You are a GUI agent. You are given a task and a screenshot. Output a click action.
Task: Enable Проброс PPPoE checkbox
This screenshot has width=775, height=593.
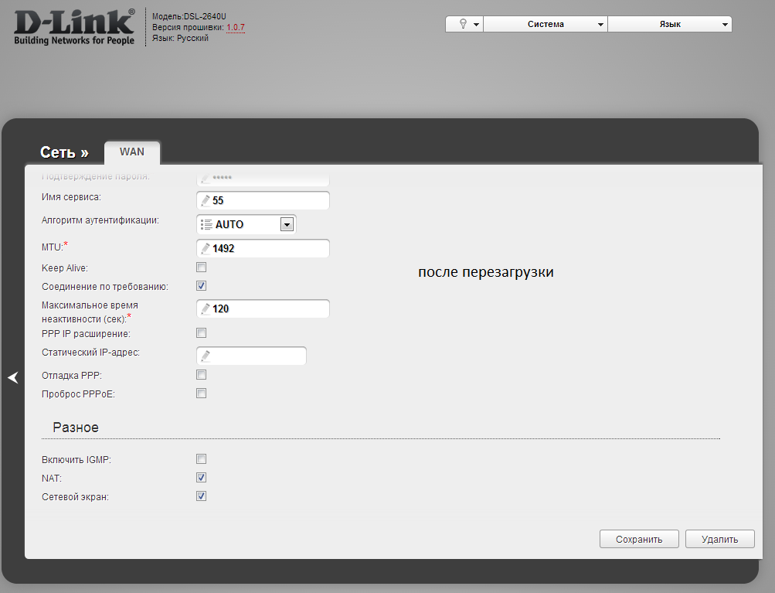(201, 394)
